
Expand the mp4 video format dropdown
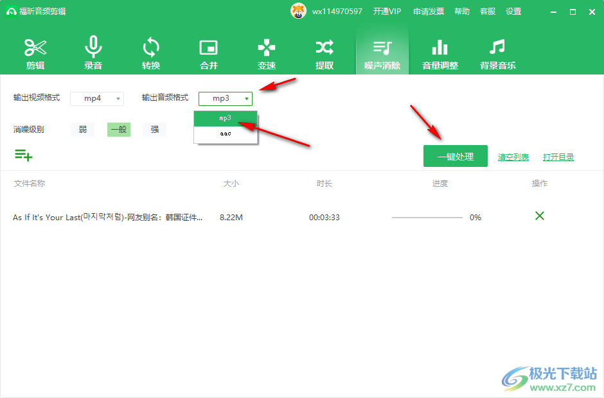(96, 98)
